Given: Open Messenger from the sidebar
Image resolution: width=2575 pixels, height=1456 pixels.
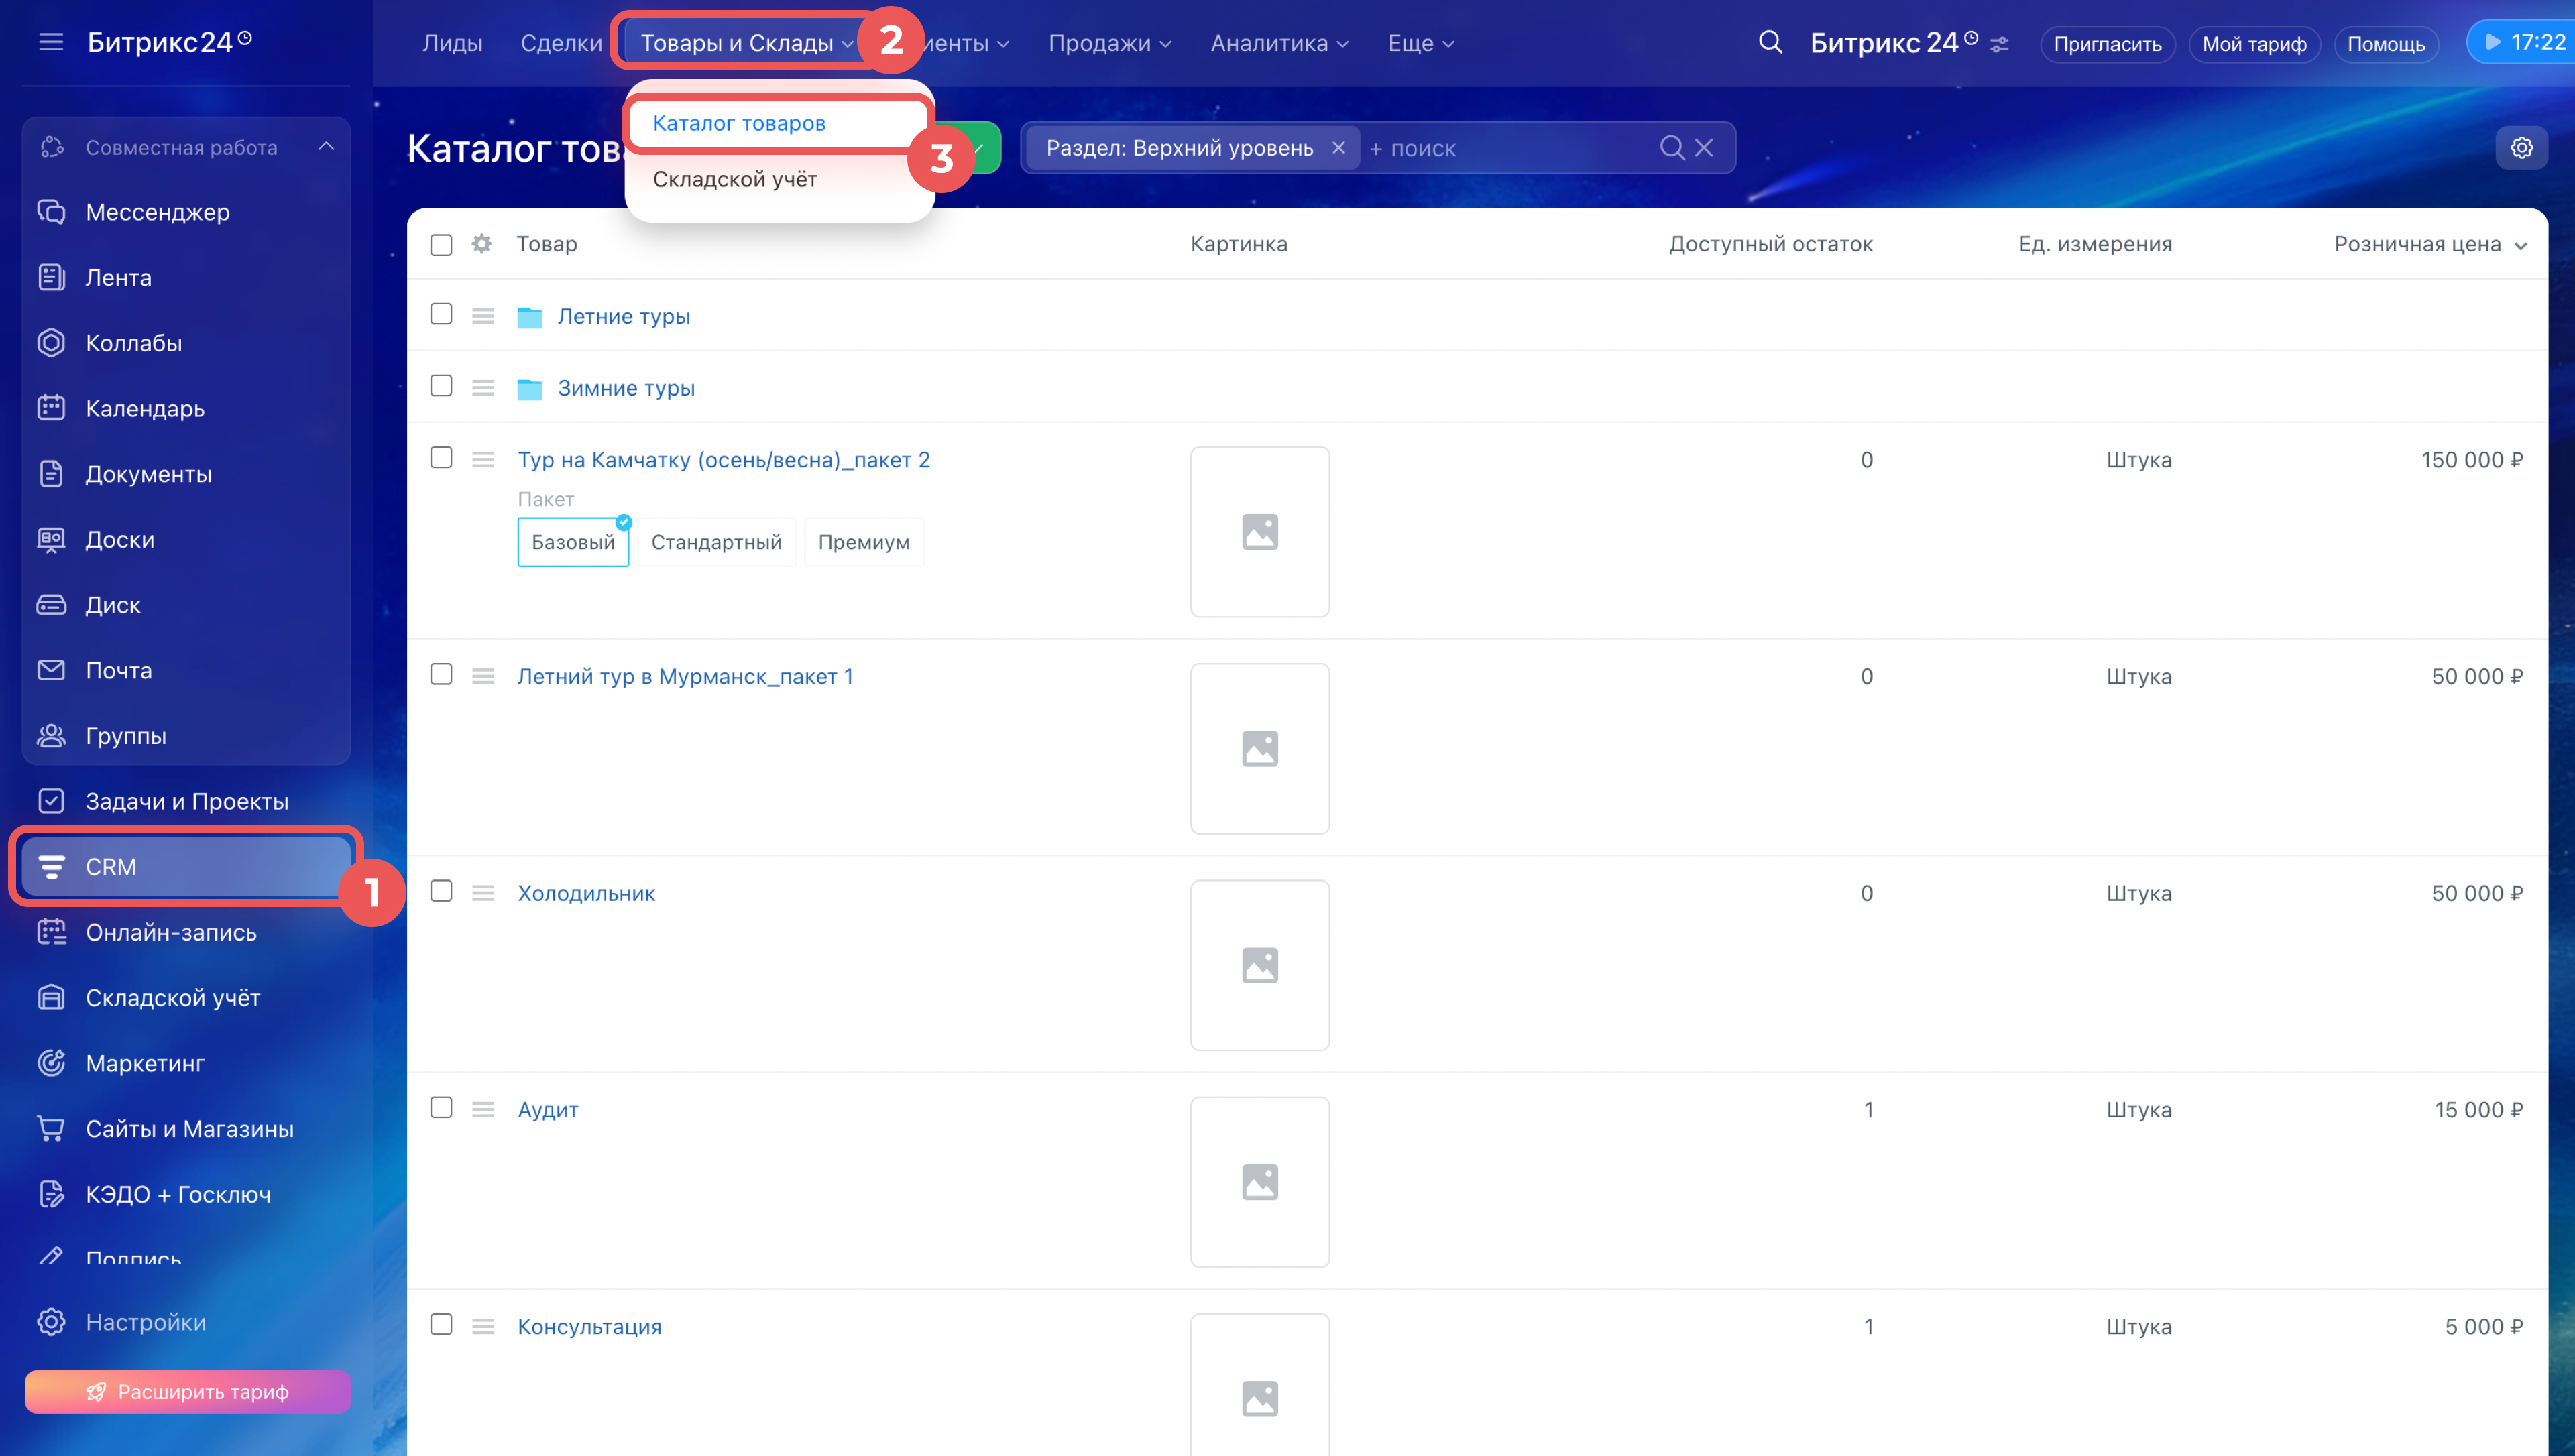Looking at the screenshot, I should 157,212.
